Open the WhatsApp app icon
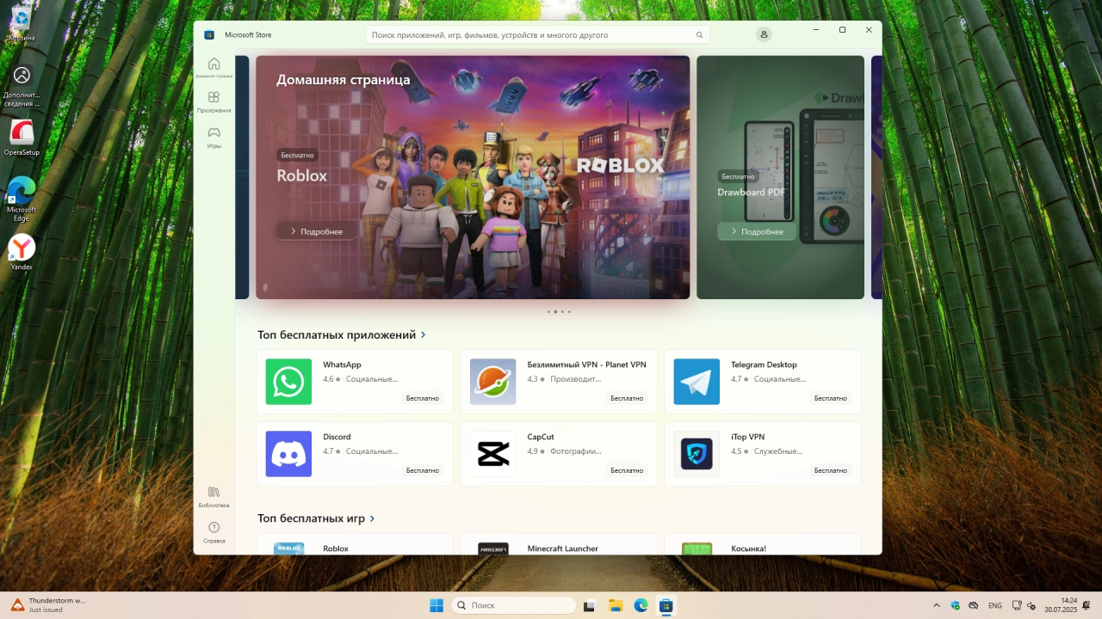 (288, 382)
